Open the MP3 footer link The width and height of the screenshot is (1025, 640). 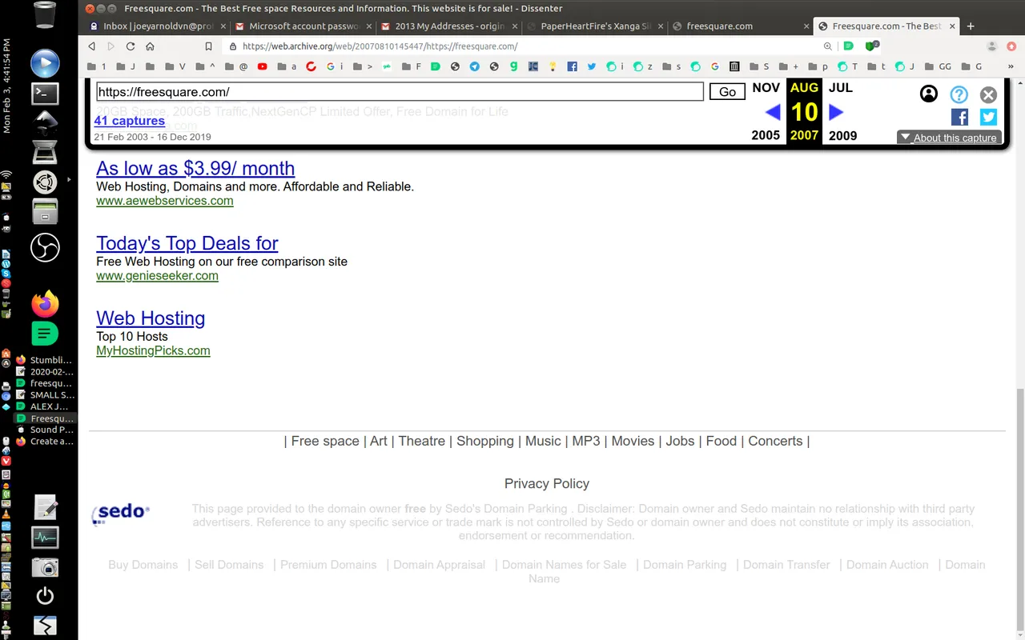pos(586,441)
